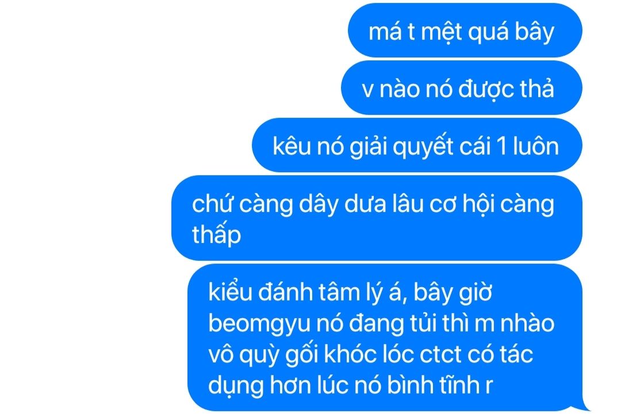621x414 pixels.
Task: Select the "v nào nó được thả" message bubble
Action: [461, 88]
